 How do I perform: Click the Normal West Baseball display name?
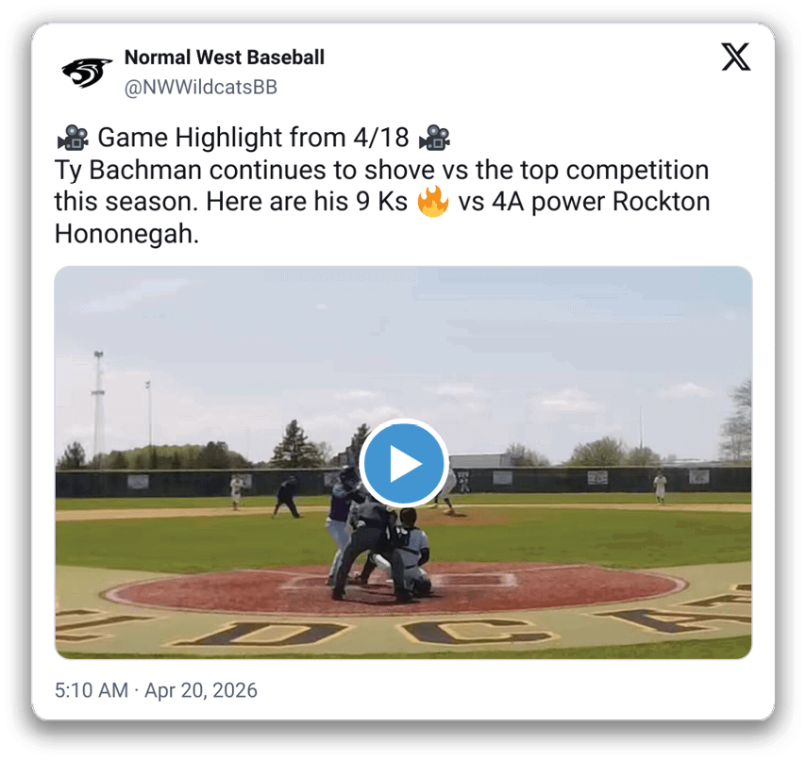[224, 57]
